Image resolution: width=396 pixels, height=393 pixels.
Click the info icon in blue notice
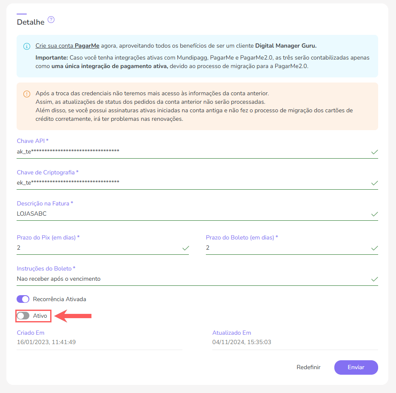point(27,46)
